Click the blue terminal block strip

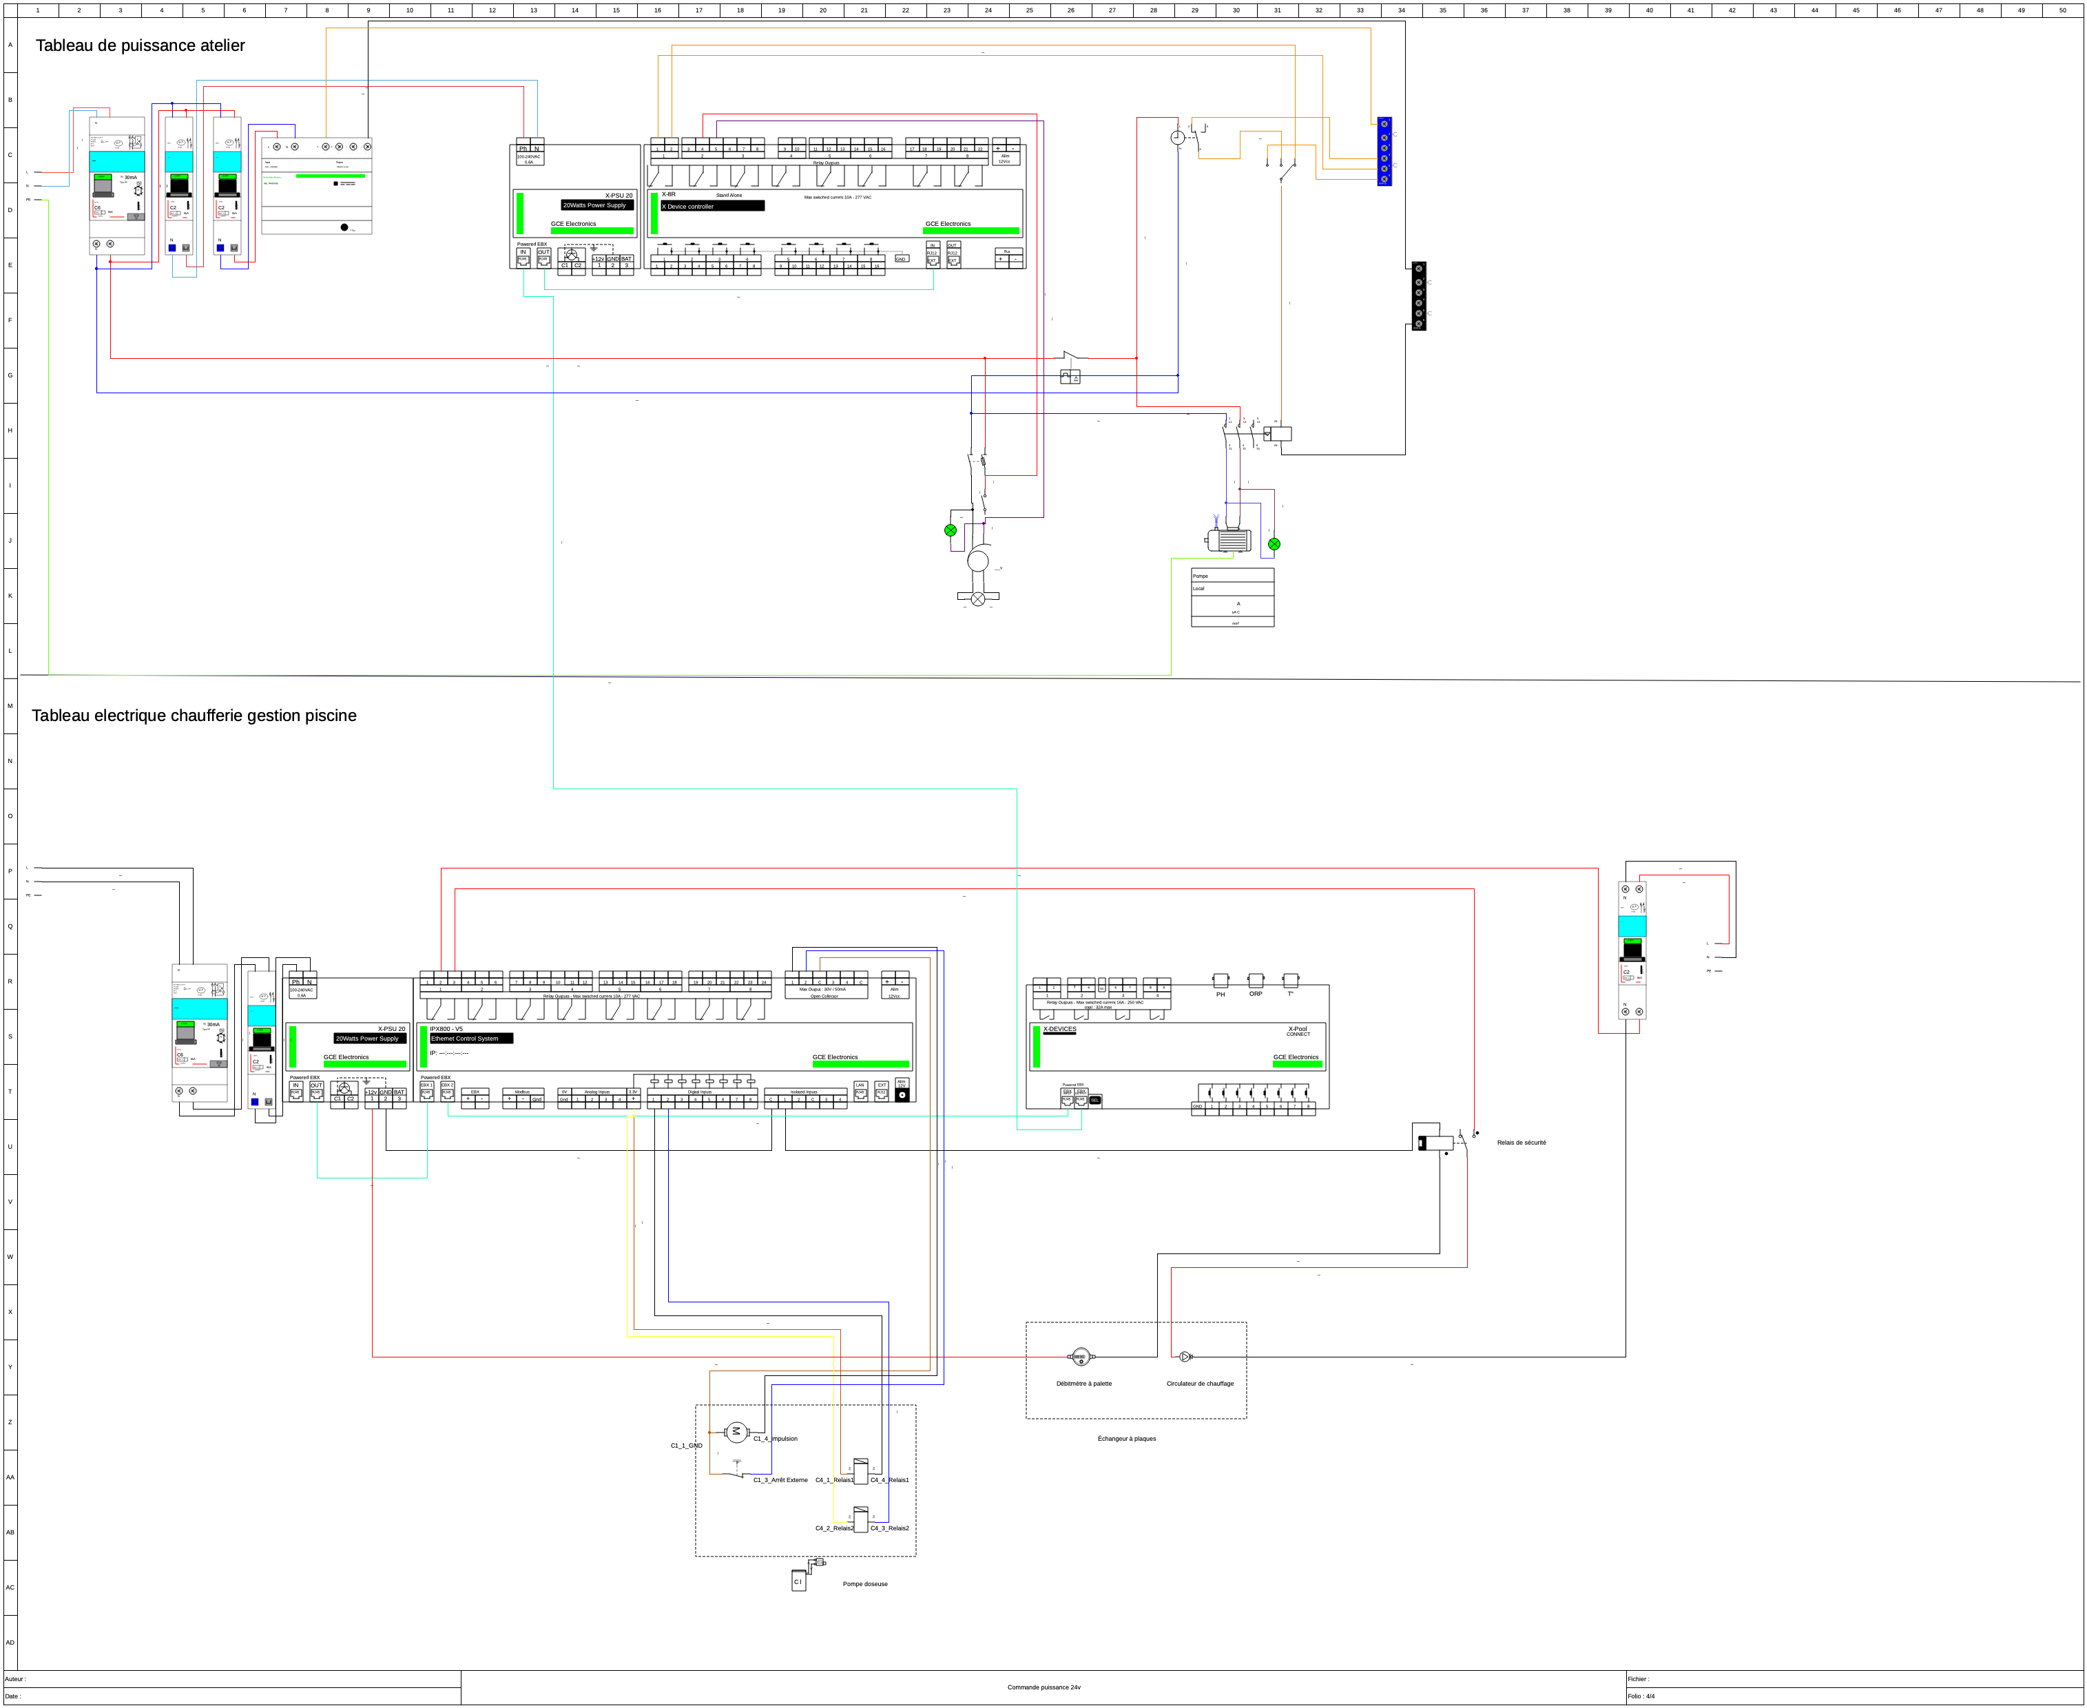(x=1384, y=152)
